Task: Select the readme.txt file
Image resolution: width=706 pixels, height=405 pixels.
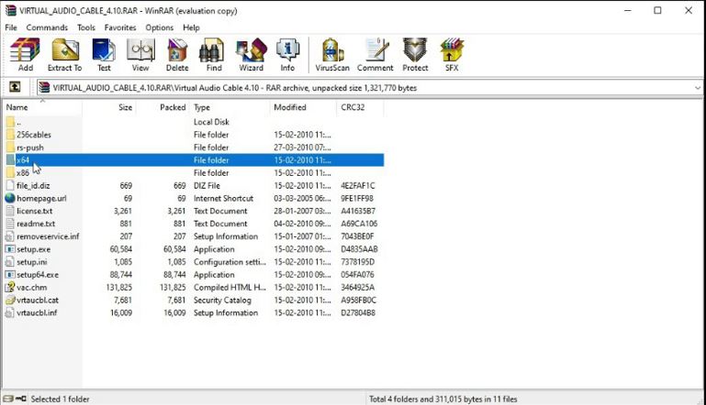Action: click(x=36, y=224)
